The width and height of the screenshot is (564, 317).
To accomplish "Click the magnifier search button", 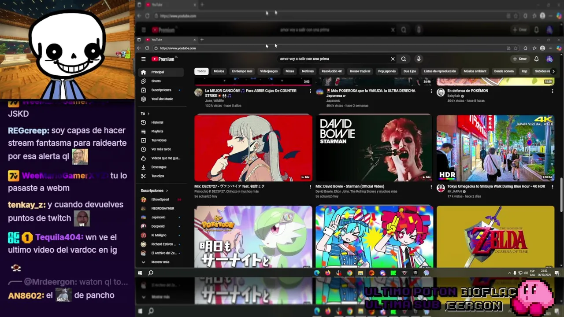I will (404, 59).
